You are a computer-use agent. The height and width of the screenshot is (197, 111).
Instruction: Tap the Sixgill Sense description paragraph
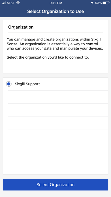pyautogui.click(x=55, y=44)
